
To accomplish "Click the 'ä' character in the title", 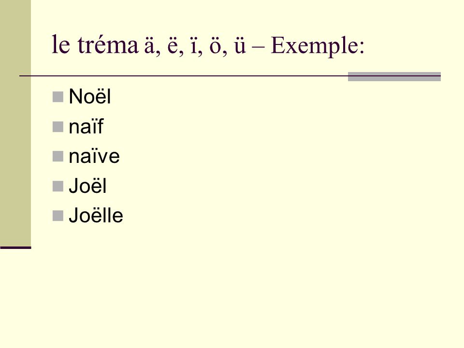I will 149,47.
